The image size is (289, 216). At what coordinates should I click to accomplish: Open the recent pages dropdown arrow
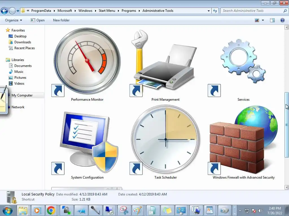click(x=18, y=11)
